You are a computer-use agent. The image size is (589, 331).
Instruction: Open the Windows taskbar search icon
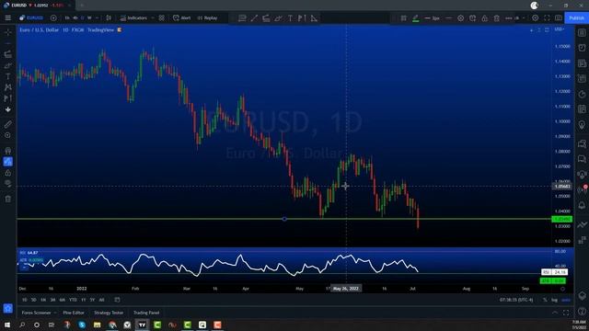coord(22,325)
